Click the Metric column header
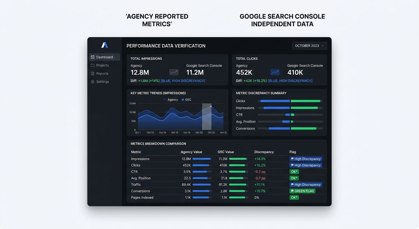The width and height of the screenshot is (419, 229). click(136, 152)
